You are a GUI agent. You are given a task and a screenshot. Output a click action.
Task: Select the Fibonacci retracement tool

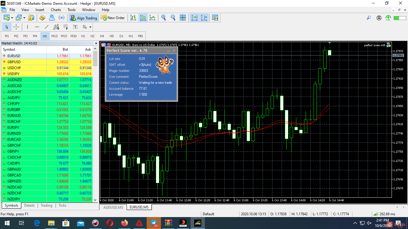66,27
